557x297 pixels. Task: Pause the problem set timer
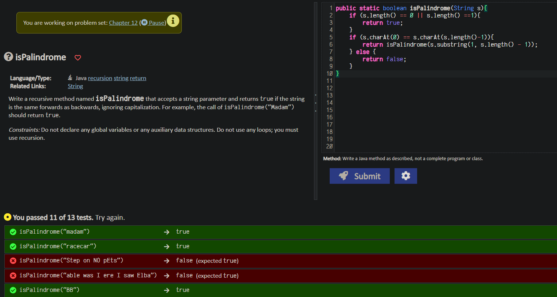pyautogui.click(x=156, y=23)
